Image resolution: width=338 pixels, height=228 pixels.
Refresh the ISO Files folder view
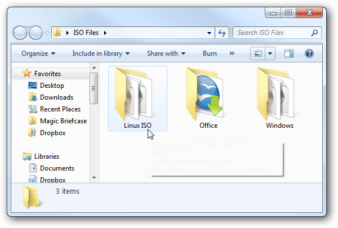[x=222, y=33]
